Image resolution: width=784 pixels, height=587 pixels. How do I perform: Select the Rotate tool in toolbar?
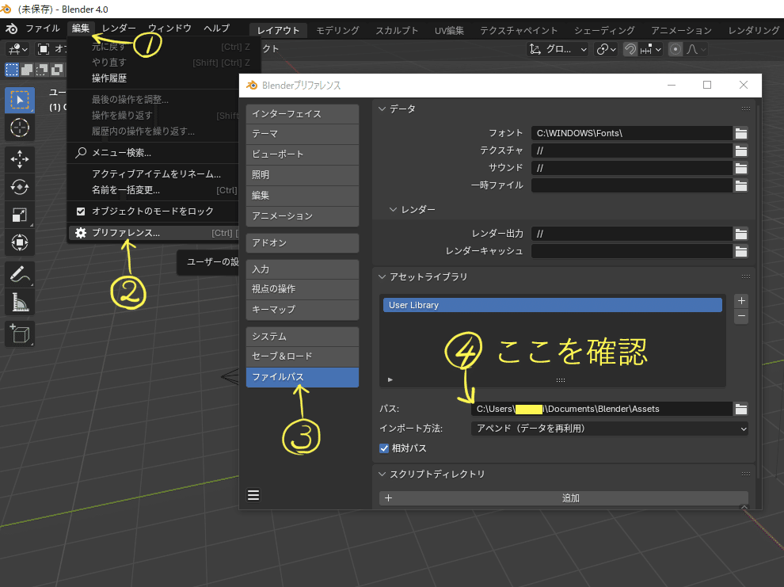(x=20, y=188)
